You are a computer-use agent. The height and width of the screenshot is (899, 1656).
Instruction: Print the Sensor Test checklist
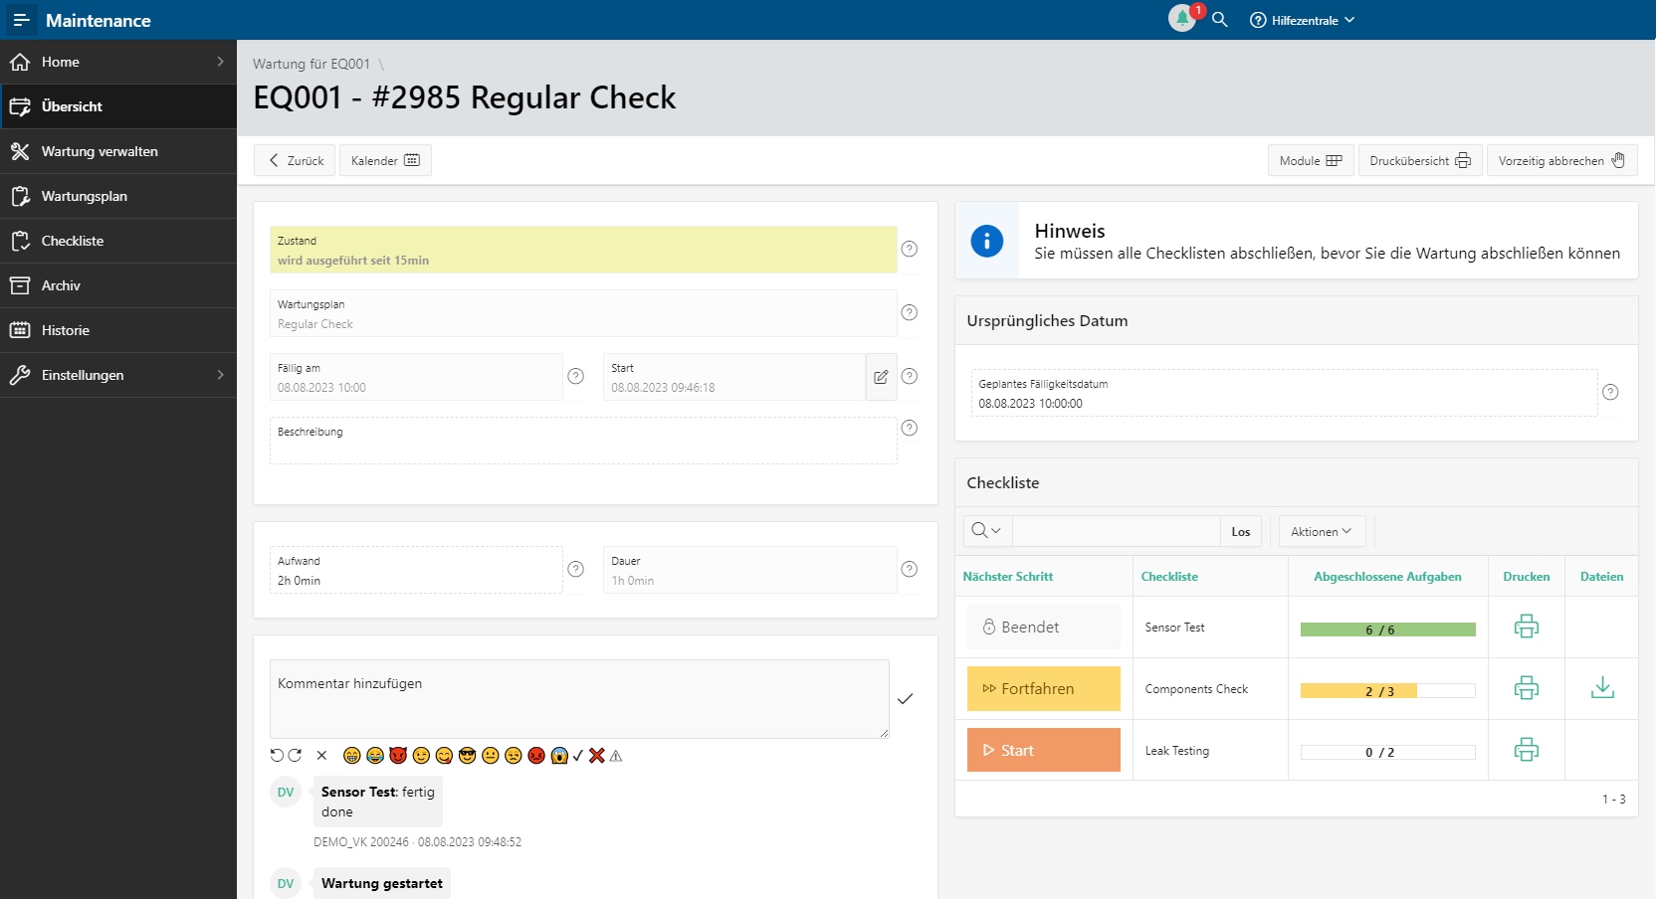pos(1526,627)
